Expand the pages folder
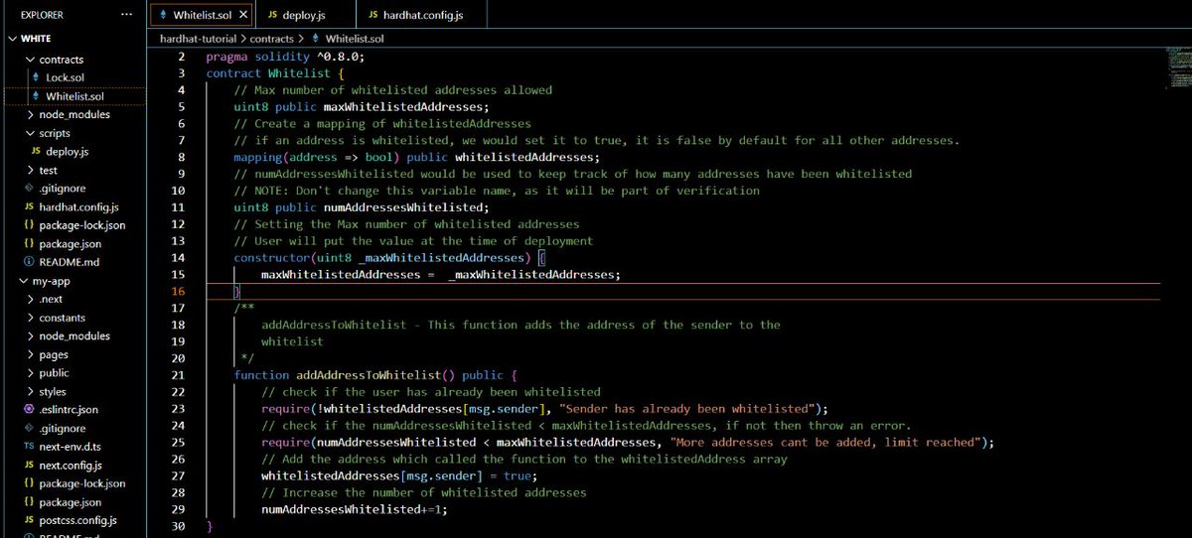 (x=54, y=354)
